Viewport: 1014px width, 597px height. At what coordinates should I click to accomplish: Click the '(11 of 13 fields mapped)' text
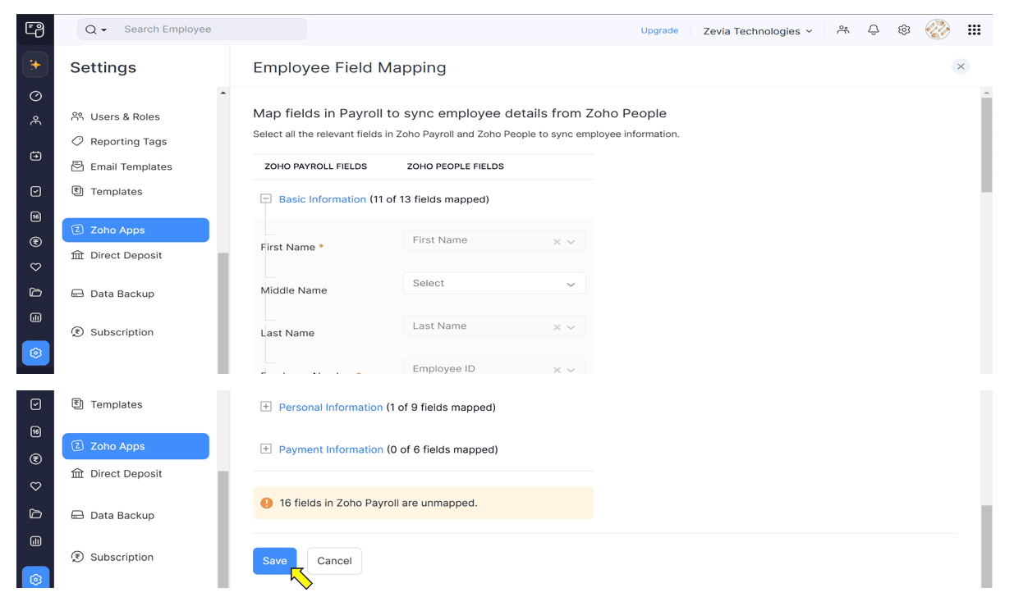429,199
